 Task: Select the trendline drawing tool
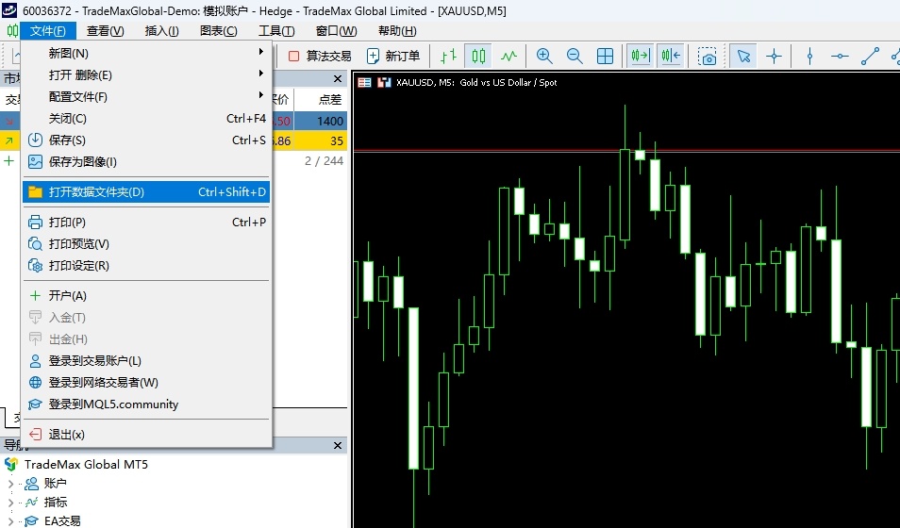[870, 56]
